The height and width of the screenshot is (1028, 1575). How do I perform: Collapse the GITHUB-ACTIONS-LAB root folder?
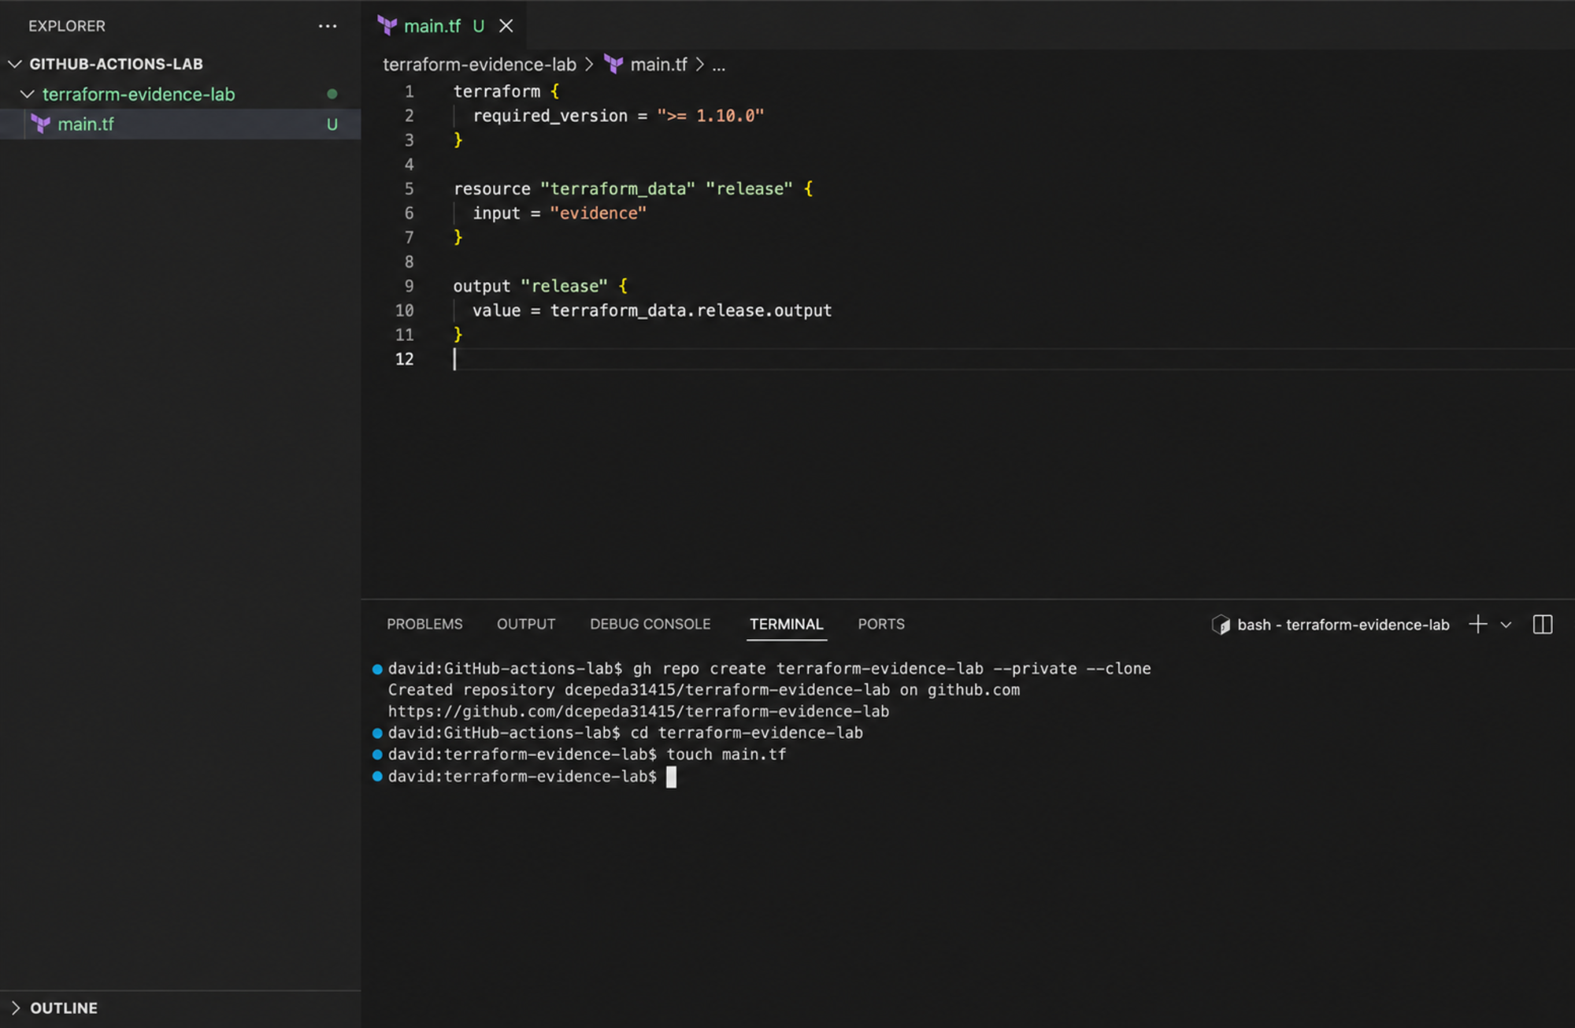point(15,64)
